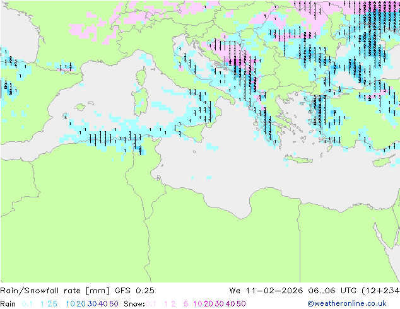Pick the rain legend value 10
Screen dimensions: 400x309
pos(70,304)
